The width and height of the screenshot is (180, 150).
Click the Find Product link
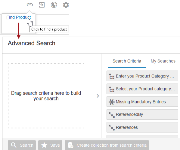18,17
